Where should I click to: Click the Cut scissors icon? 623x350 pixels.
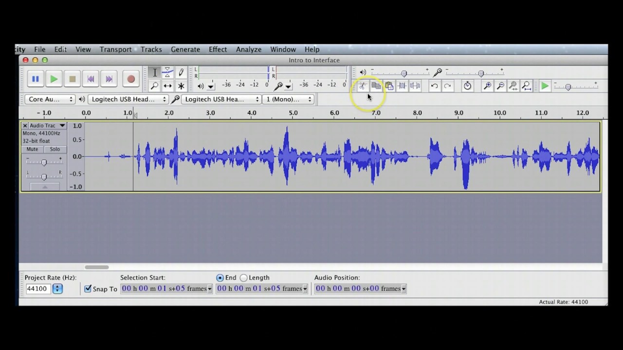pos(363,86)
